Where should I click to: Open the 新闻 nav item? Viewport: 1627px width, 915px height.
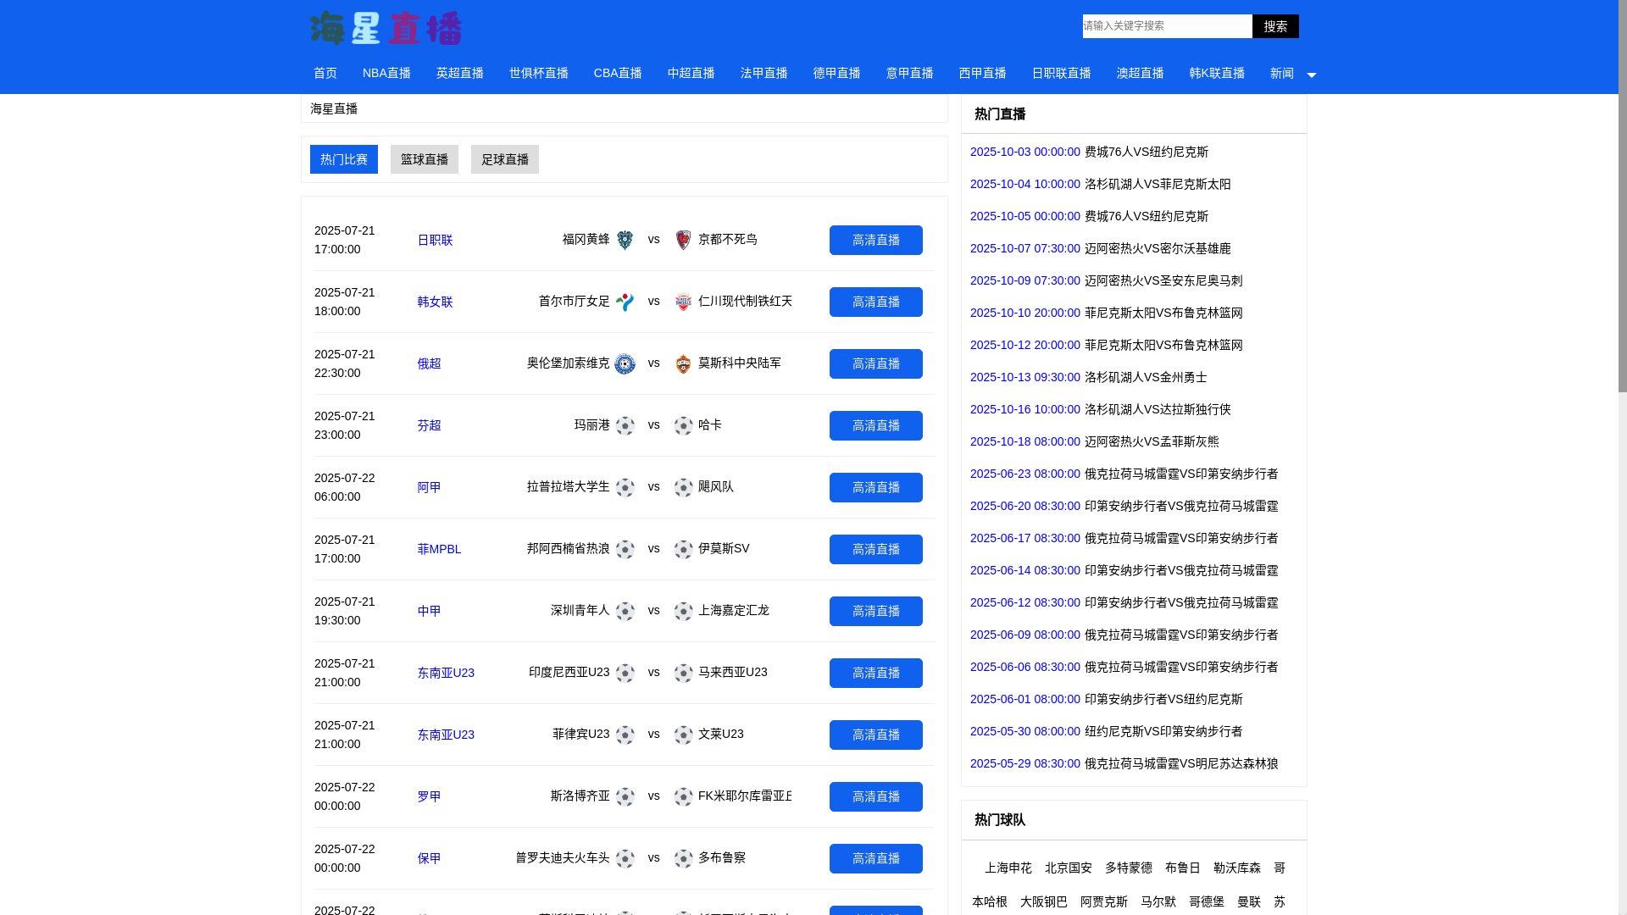tap(1282, 73)
